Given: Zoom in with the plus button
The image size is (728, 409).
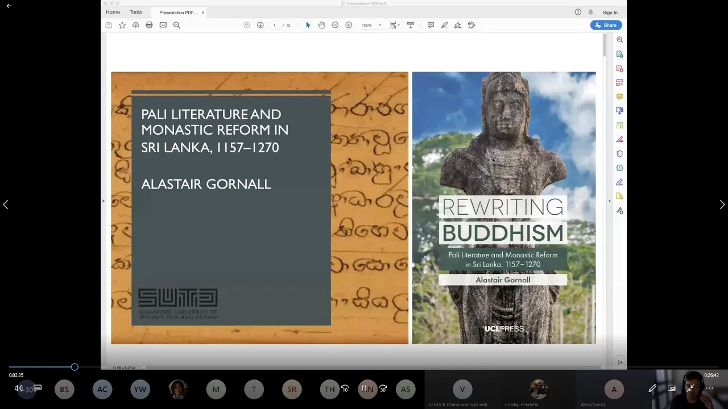Looking at the screenshot, I should pos(349,25).
